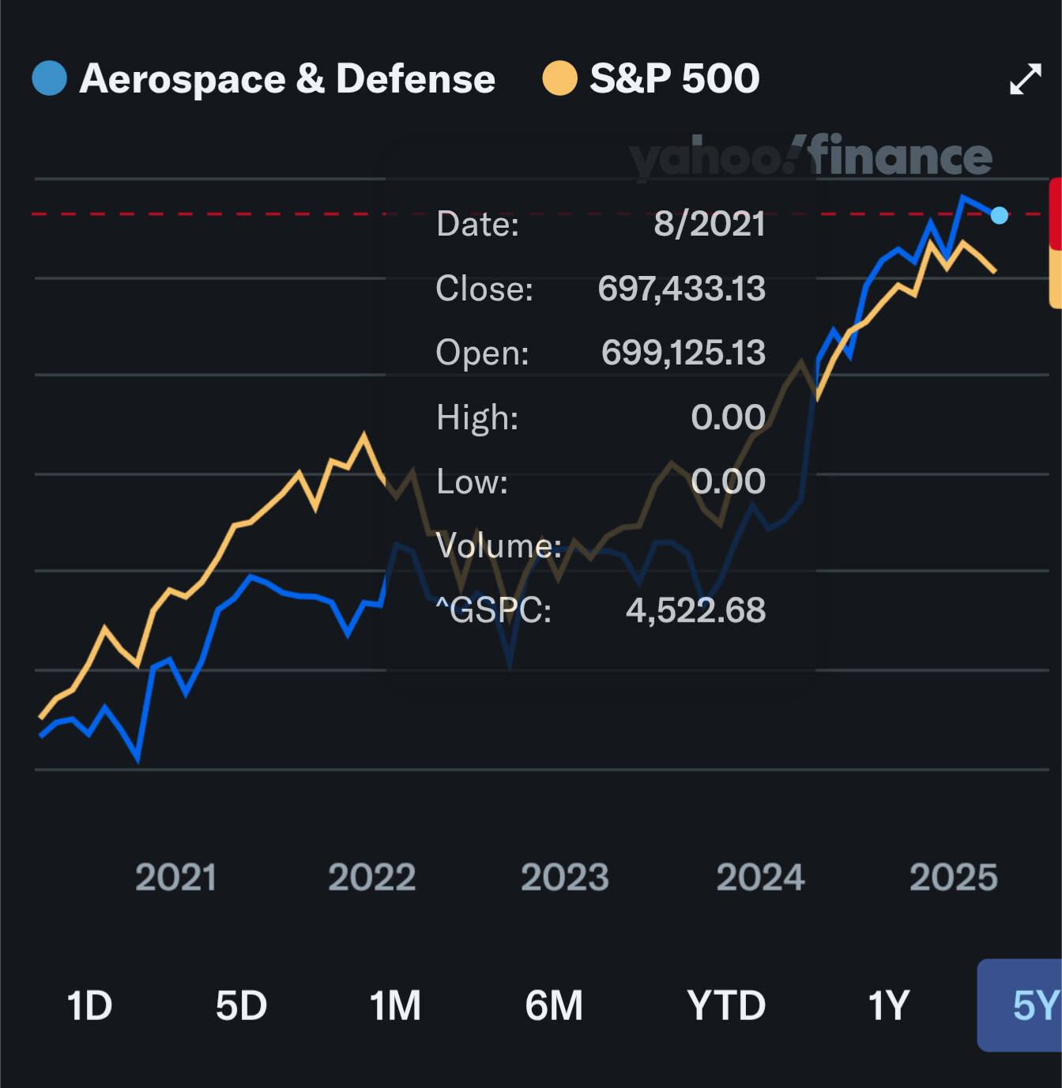Click the Volume label in tooltip
The height and width of the screenshot is (1088, 1062).
click(x=499, y=546)
